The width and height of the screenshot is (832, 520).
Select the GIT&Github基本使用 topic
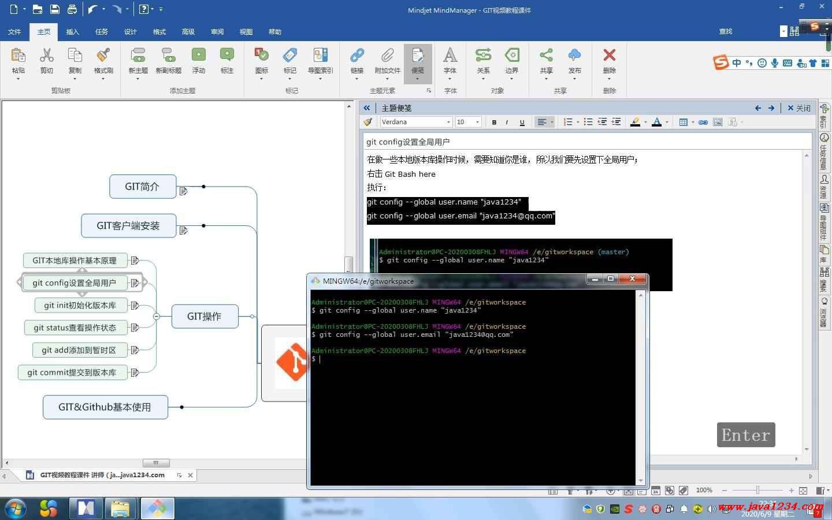[x=105, y=407]
